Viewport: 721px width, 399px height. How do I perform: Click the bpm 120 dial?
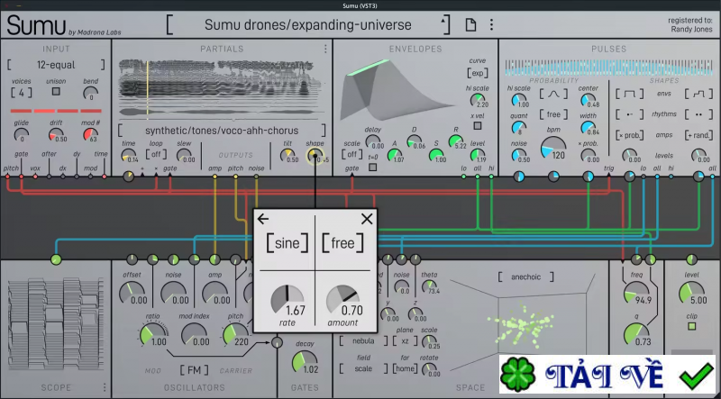tap(553, 148)
